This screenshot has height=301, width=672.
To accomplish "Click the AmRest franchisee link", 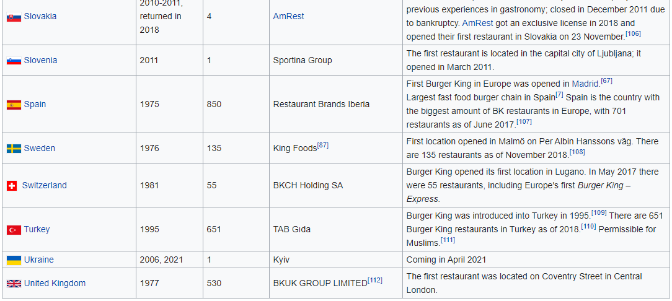I will [x=288, y=17].
